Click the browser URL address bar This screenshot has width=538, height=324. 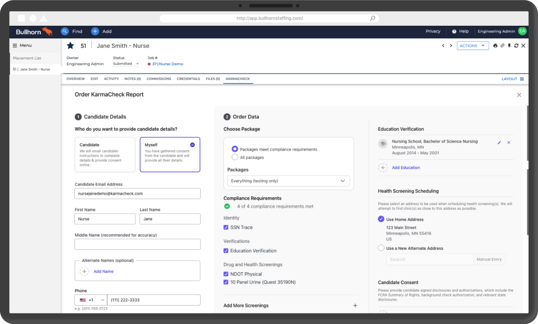click(x=269, y=18)
